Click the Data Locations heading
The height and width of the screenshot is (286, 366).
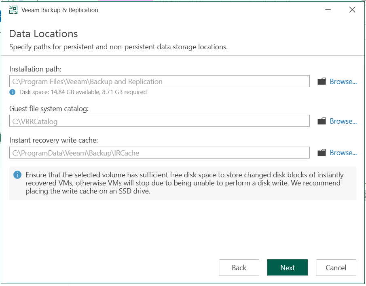pyautogui.click(x=43, y=34)
